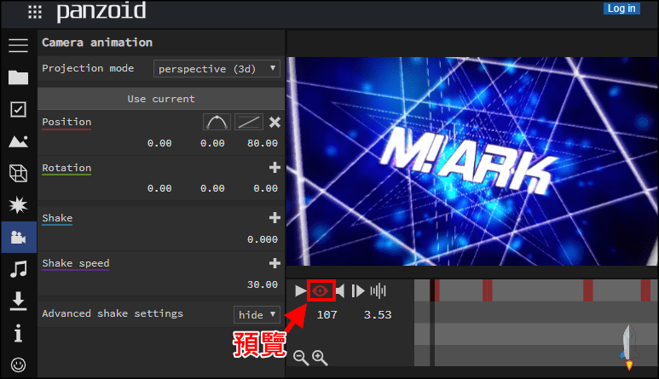This screenshot has height=379, width=659.
Task: Open the projects folder icon
Action: click(x=18, y=78)
